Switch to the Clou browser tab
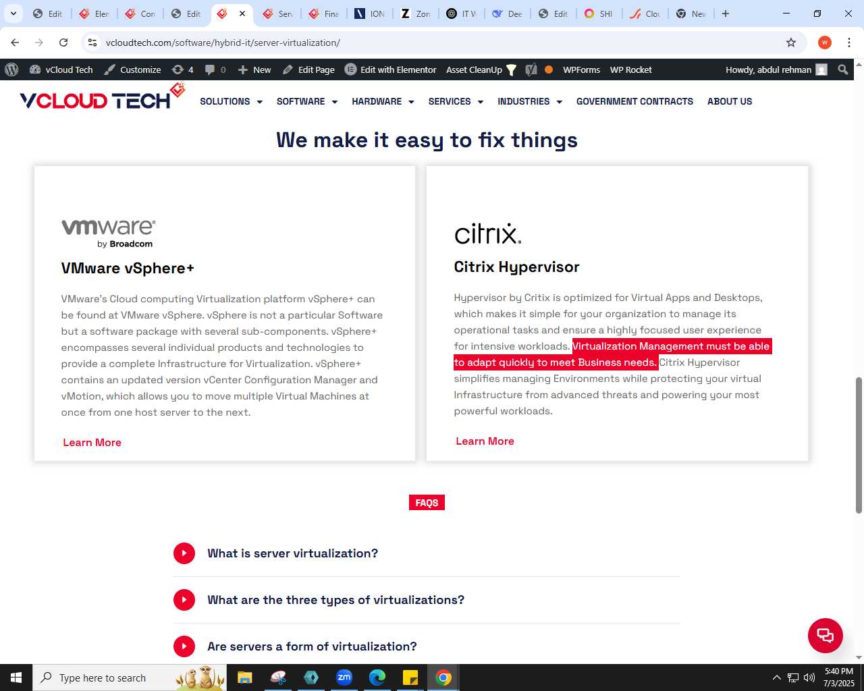Screen dimensions: 864x691 click(645, 13)
